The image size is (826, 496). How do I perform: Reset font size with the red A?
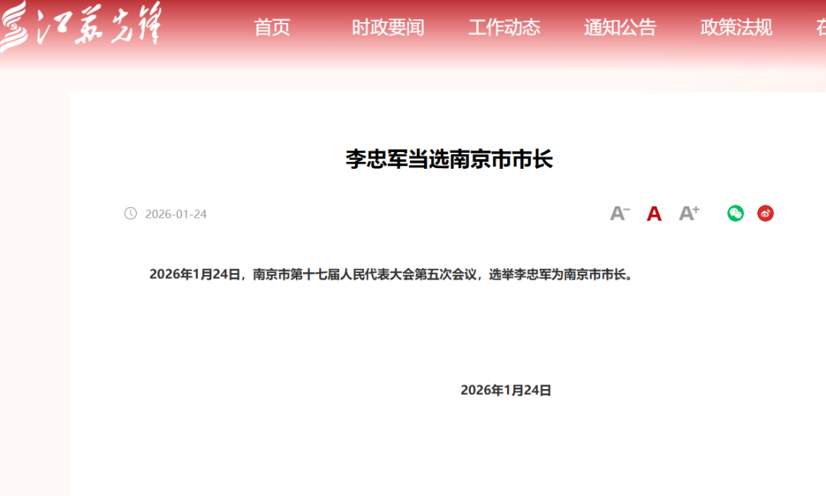tap(653, 214)
